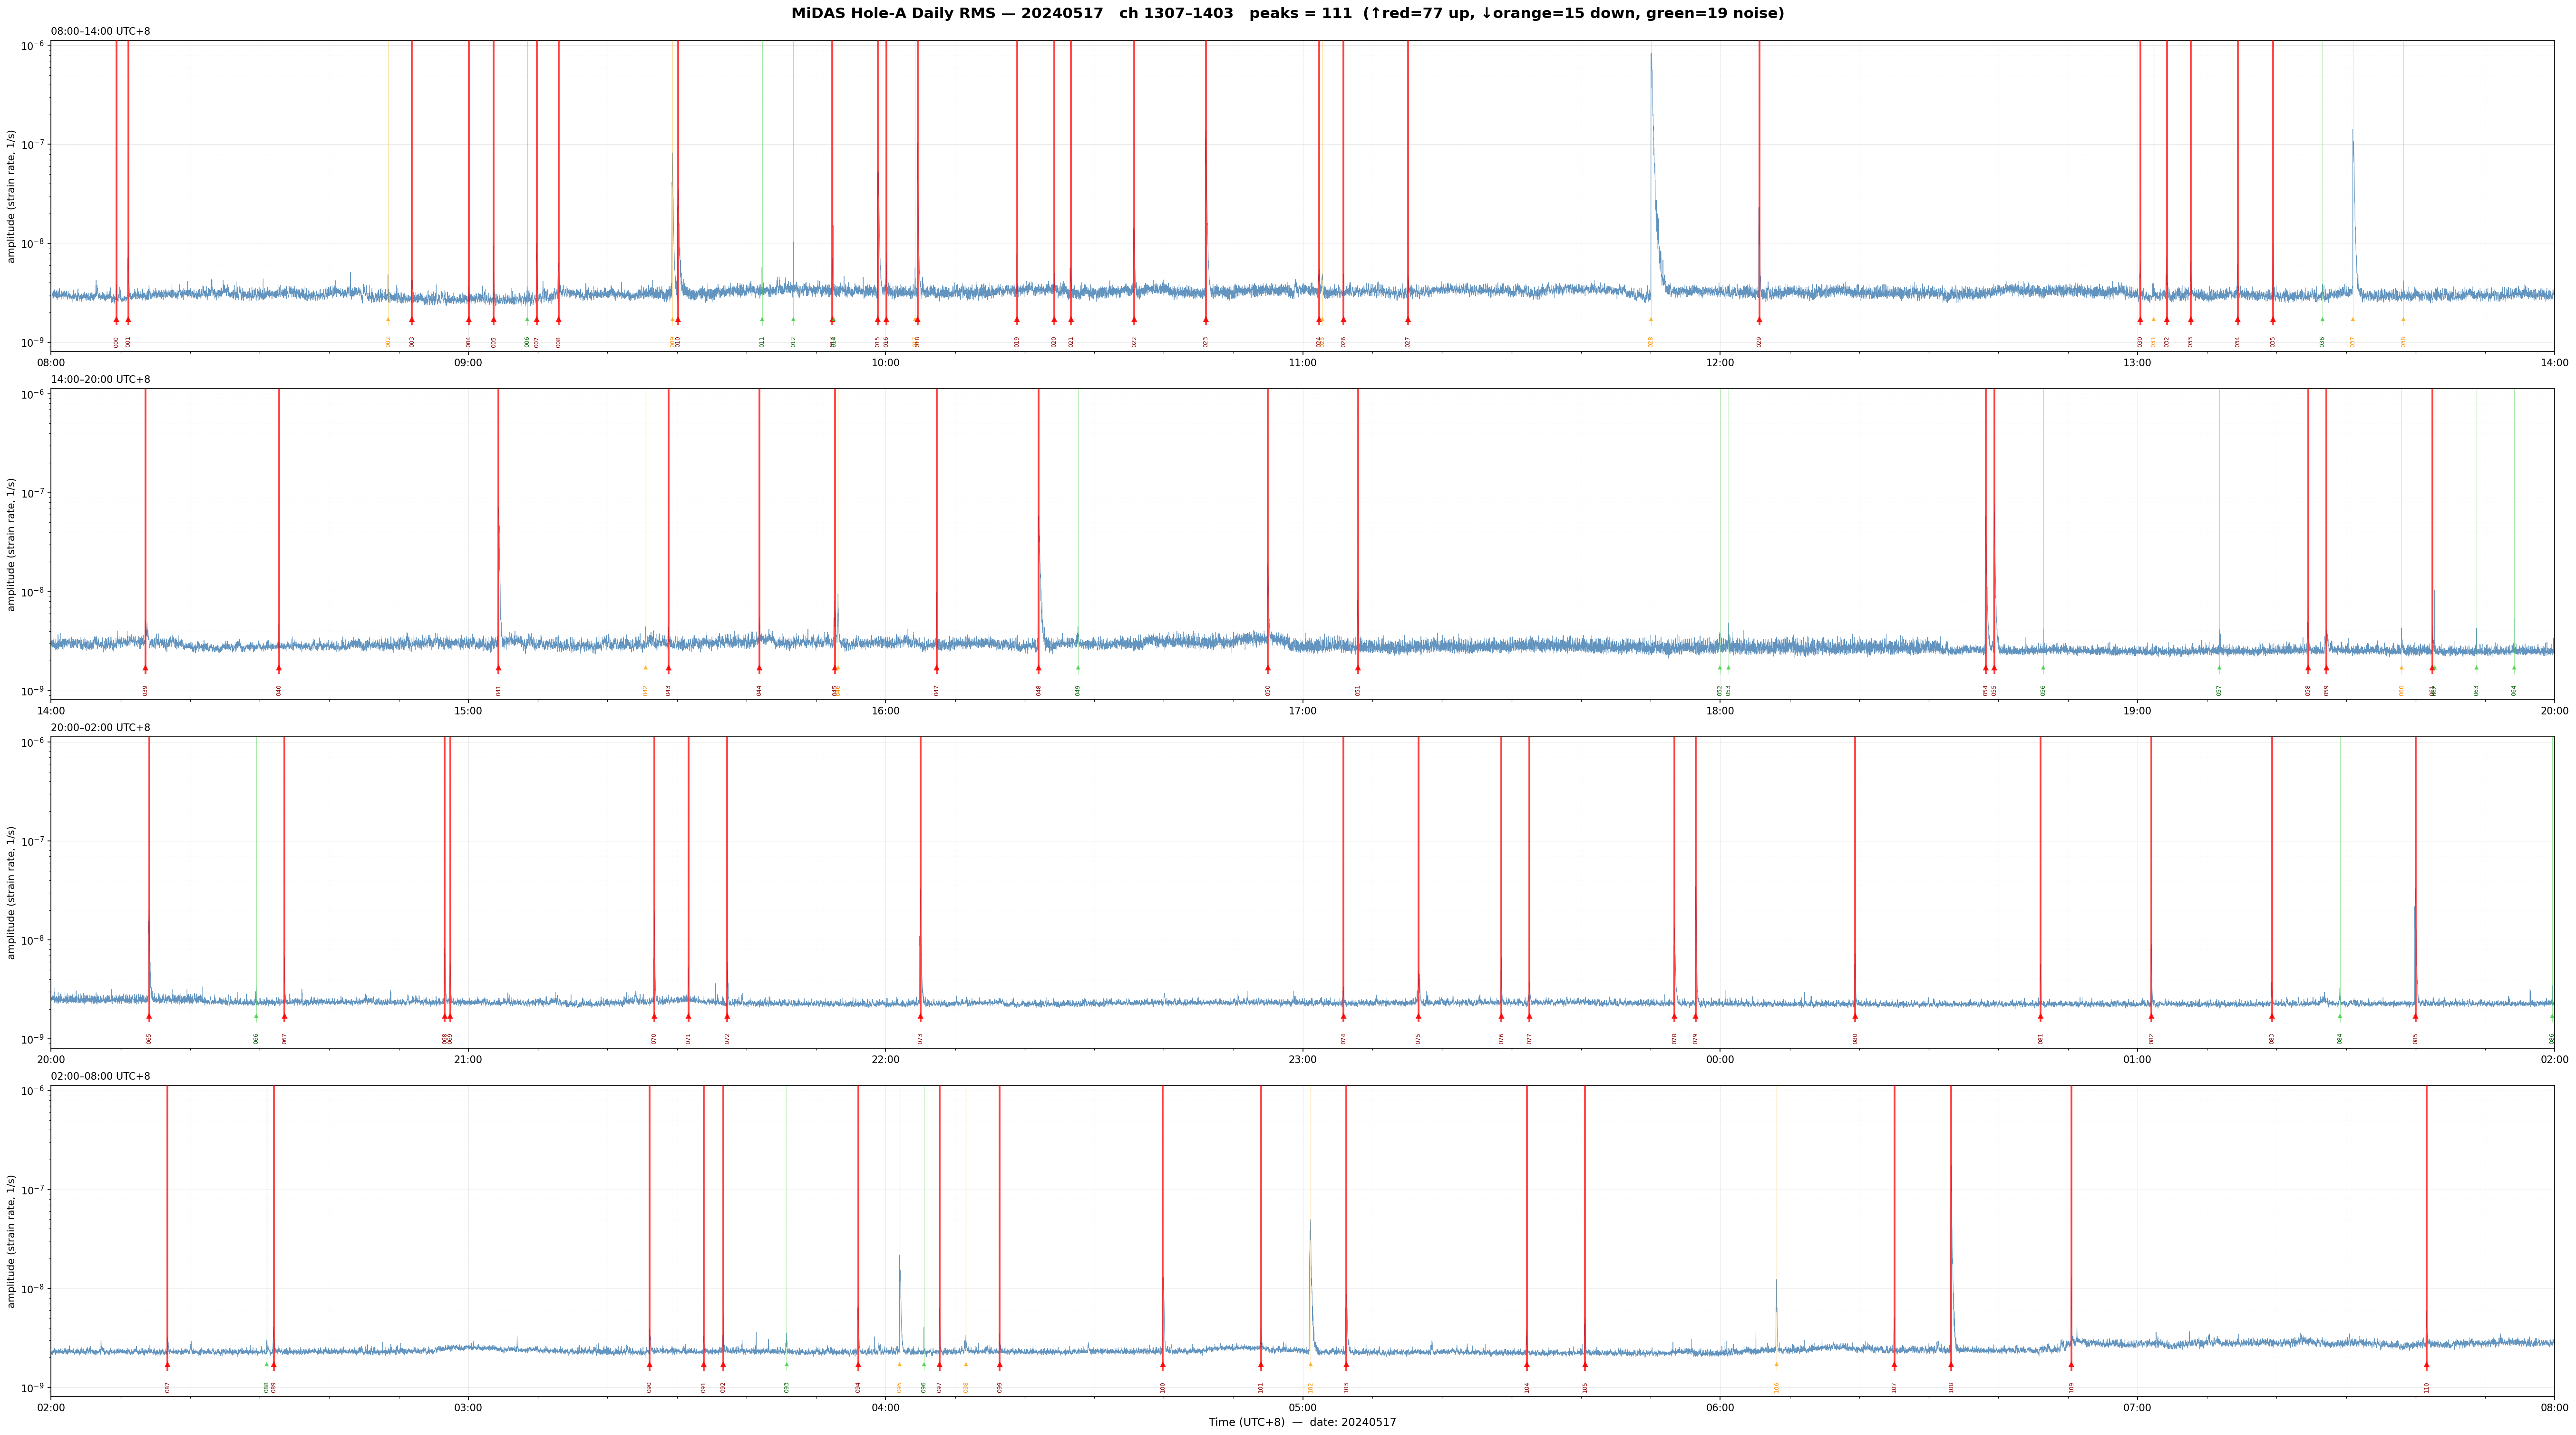Select the green noise marker labeled 036

[2322, 320]
